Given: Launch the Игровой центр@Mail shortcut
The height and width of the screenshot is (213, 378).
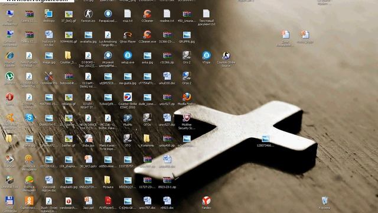Looking at the screenshot, I should point(107,56).
